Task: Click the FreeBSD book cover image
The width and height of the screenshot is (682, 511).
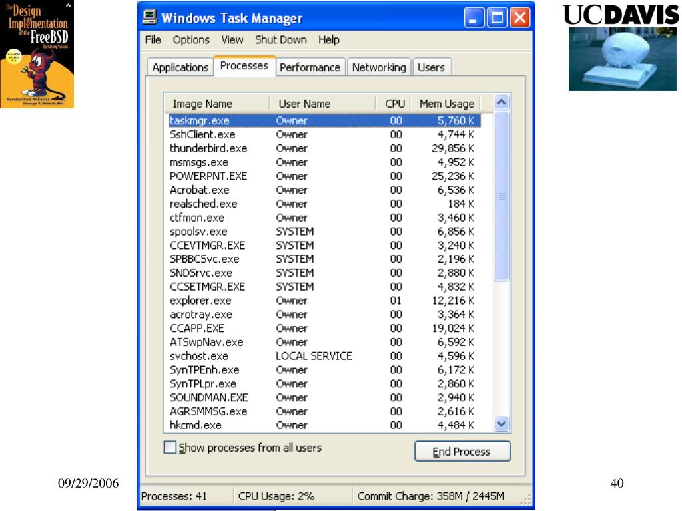Action: pos(37,54)
